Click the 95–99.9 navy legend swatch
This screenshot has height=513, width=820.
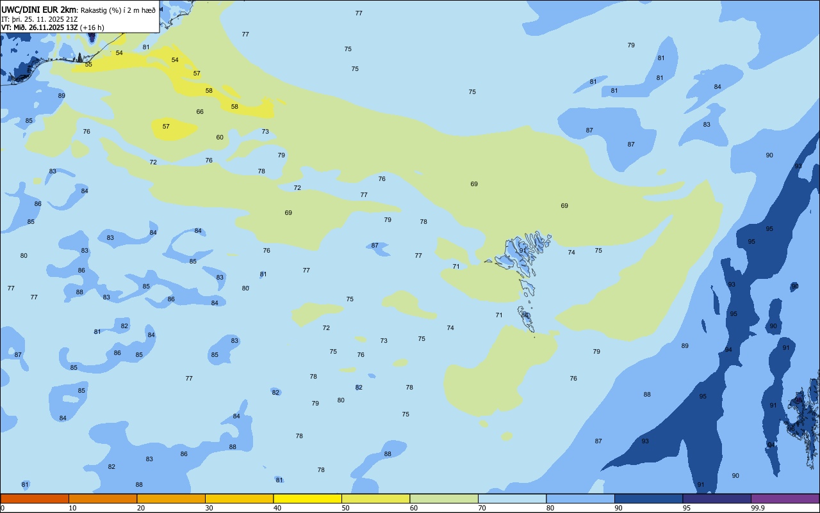pyautogui.click(x=717, y=498)
